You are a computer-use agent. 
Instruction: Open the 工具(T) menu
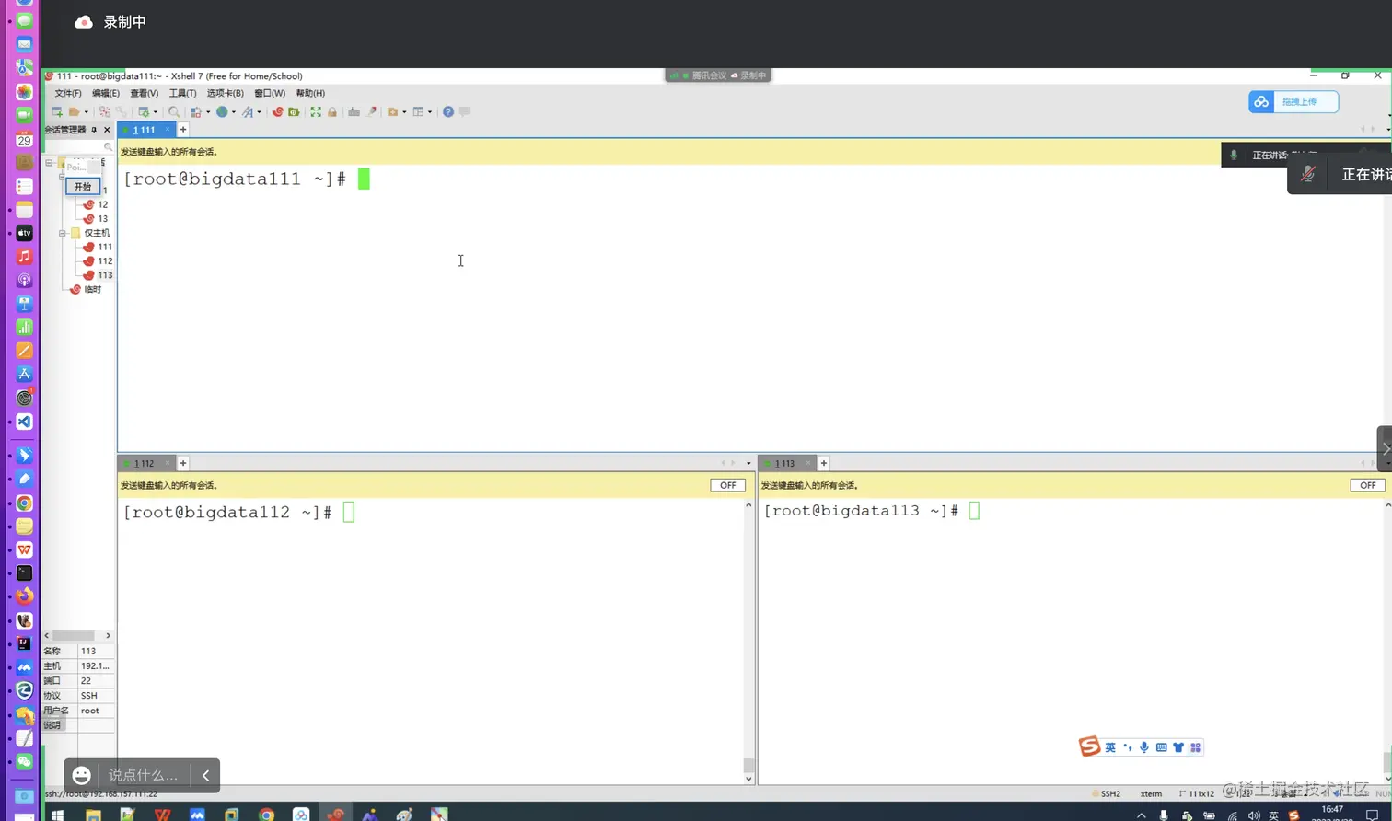coord(183,93)
